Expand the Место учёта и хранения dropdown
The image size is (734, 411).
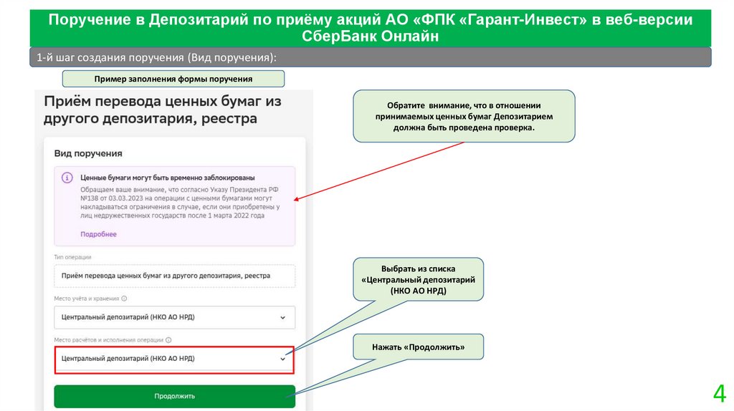[x=175, y=317]
